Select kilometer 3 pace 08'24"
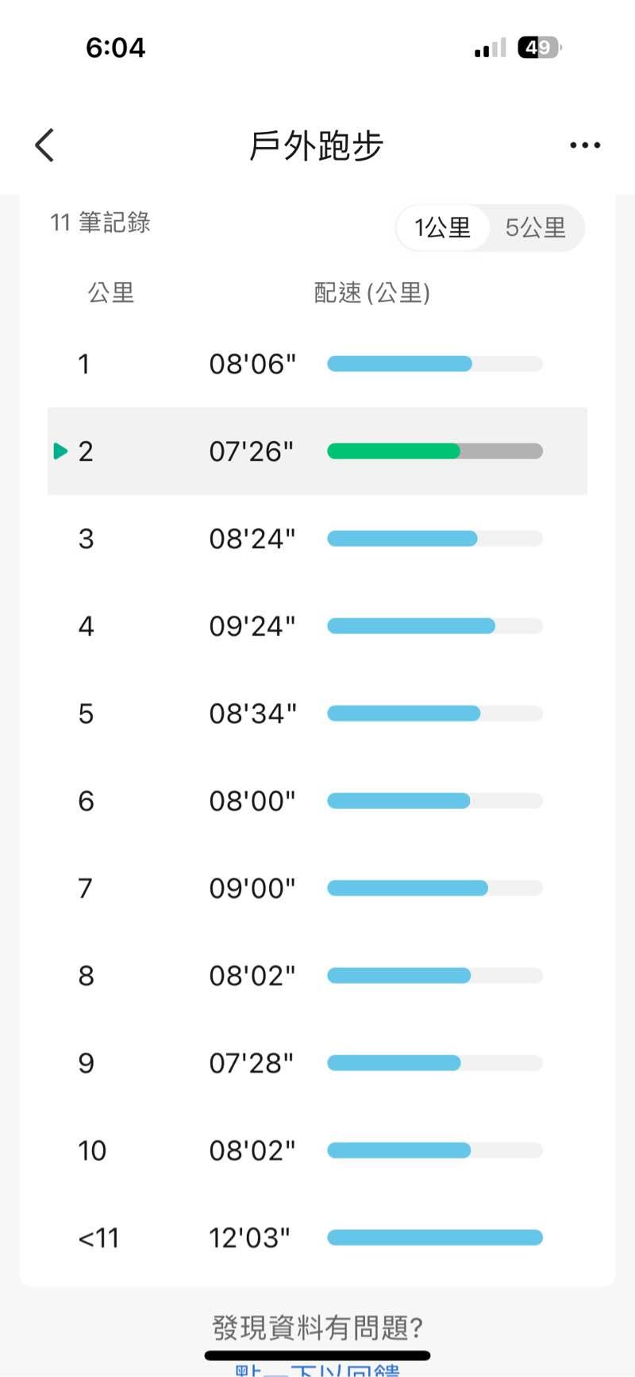Screen dimensions: 635x1377 click(252, 539)
